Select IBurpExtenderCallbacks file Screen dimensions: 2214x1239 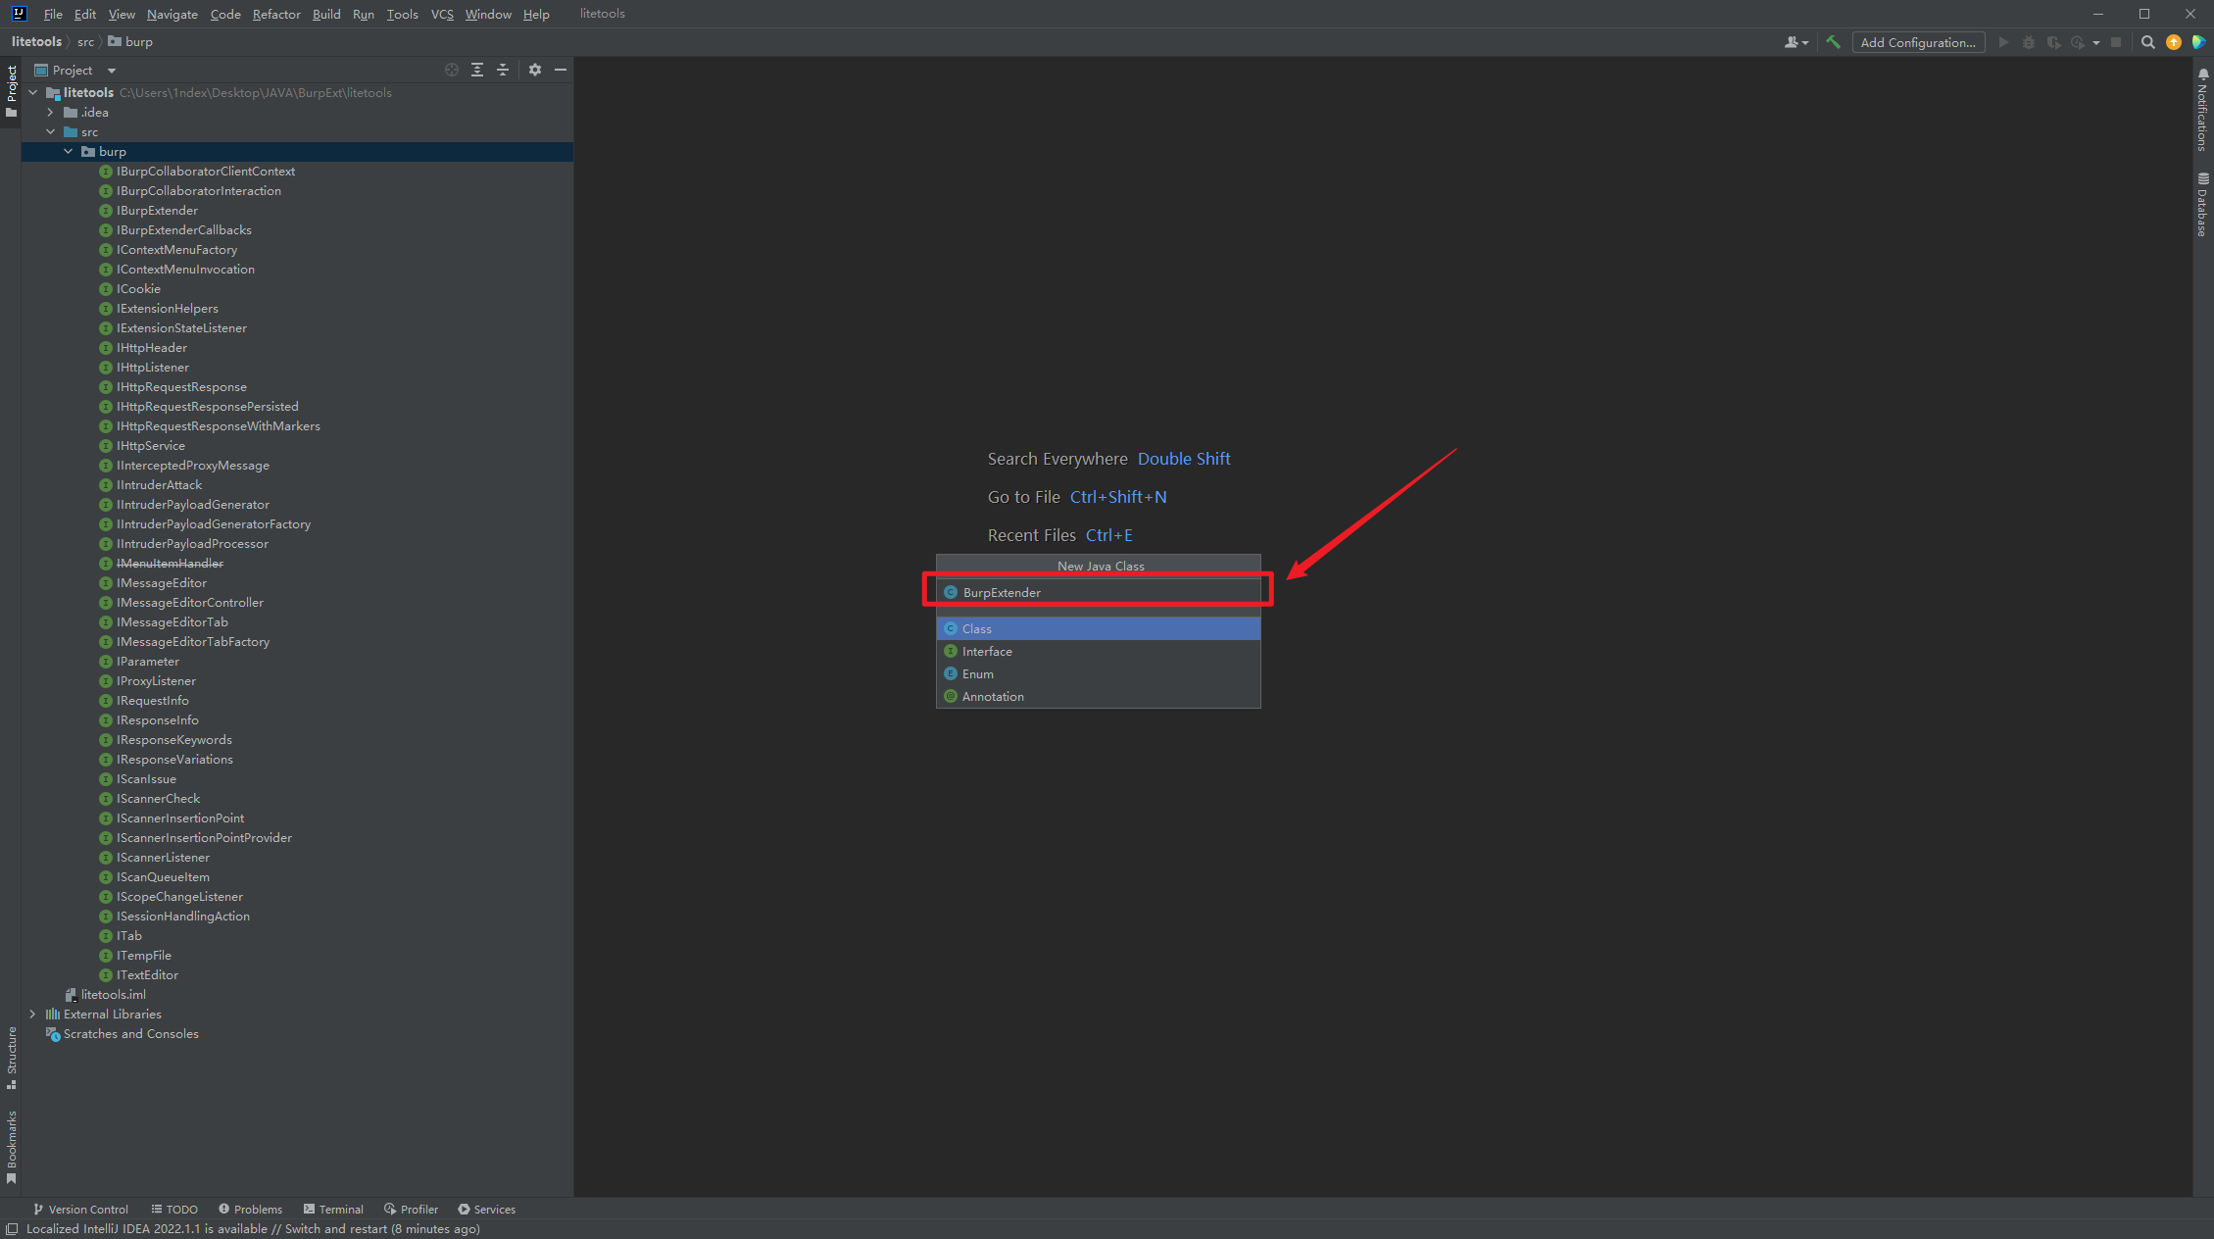(184, 229)
